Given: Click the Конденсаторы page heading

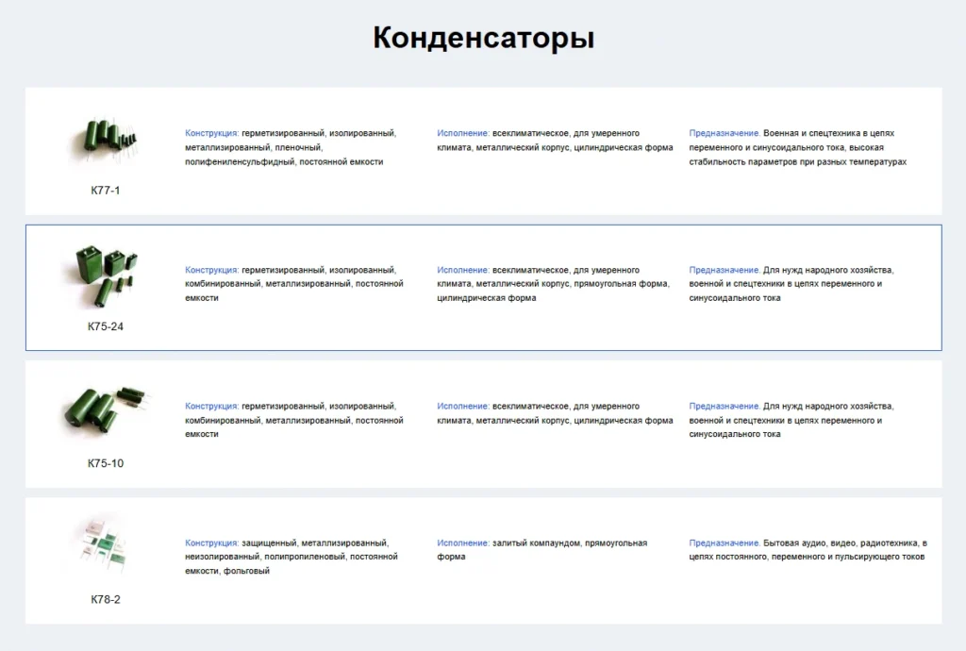Looking at the screenshot, I should (x=484, y=38).
